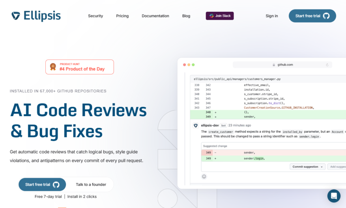Open the chat widget bubble
The width and height of the screenshot is (346, 208).
334,196
